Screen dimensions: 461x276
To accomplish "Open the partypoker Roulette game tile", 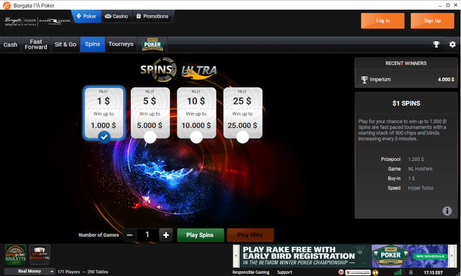I will click(x=16, y=254).
